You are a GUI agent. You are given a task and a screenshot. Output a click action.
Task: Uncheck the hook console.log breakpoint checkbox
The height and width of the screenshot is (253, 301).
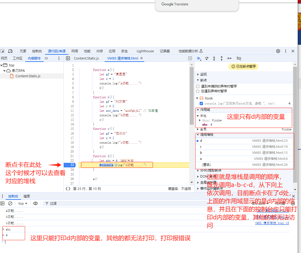[x=201, y=104]
